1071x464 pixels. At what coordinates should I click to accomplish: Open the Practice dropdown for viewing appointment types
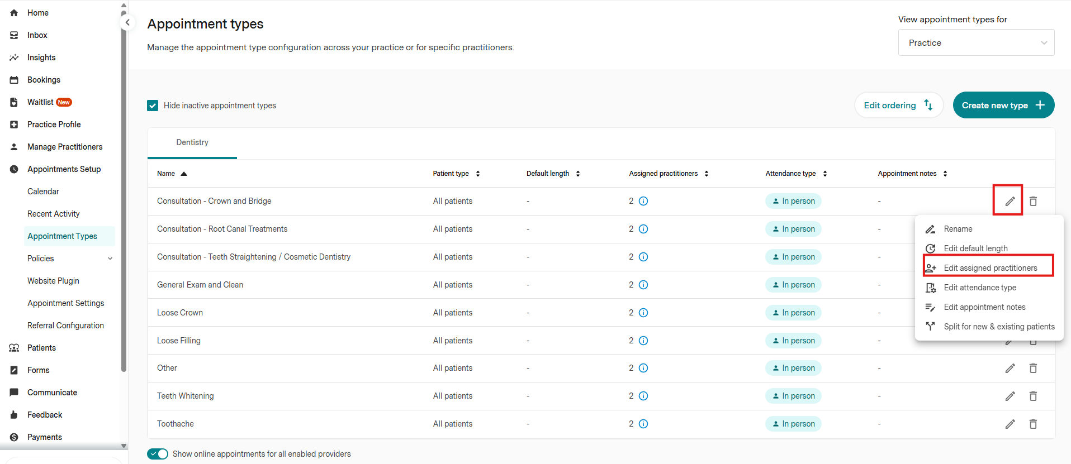[975, 43]
